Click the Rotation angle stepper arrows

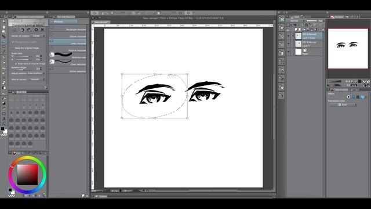(41, 69)
